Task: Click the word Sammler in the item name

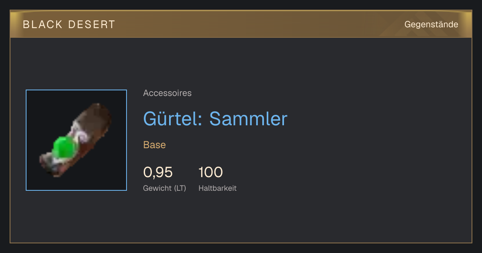Action: click(x=248, y=119)
